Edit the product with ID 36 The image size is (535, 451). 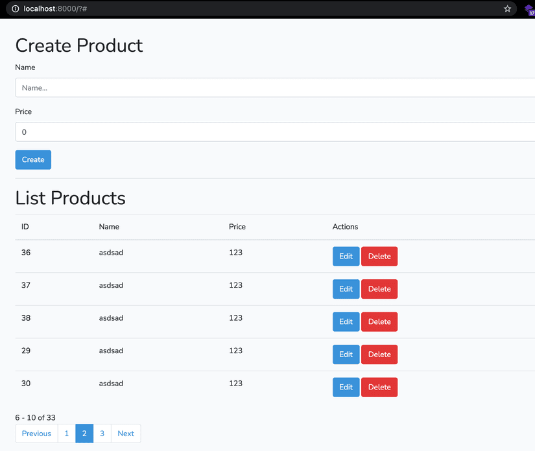coord(346,256)
